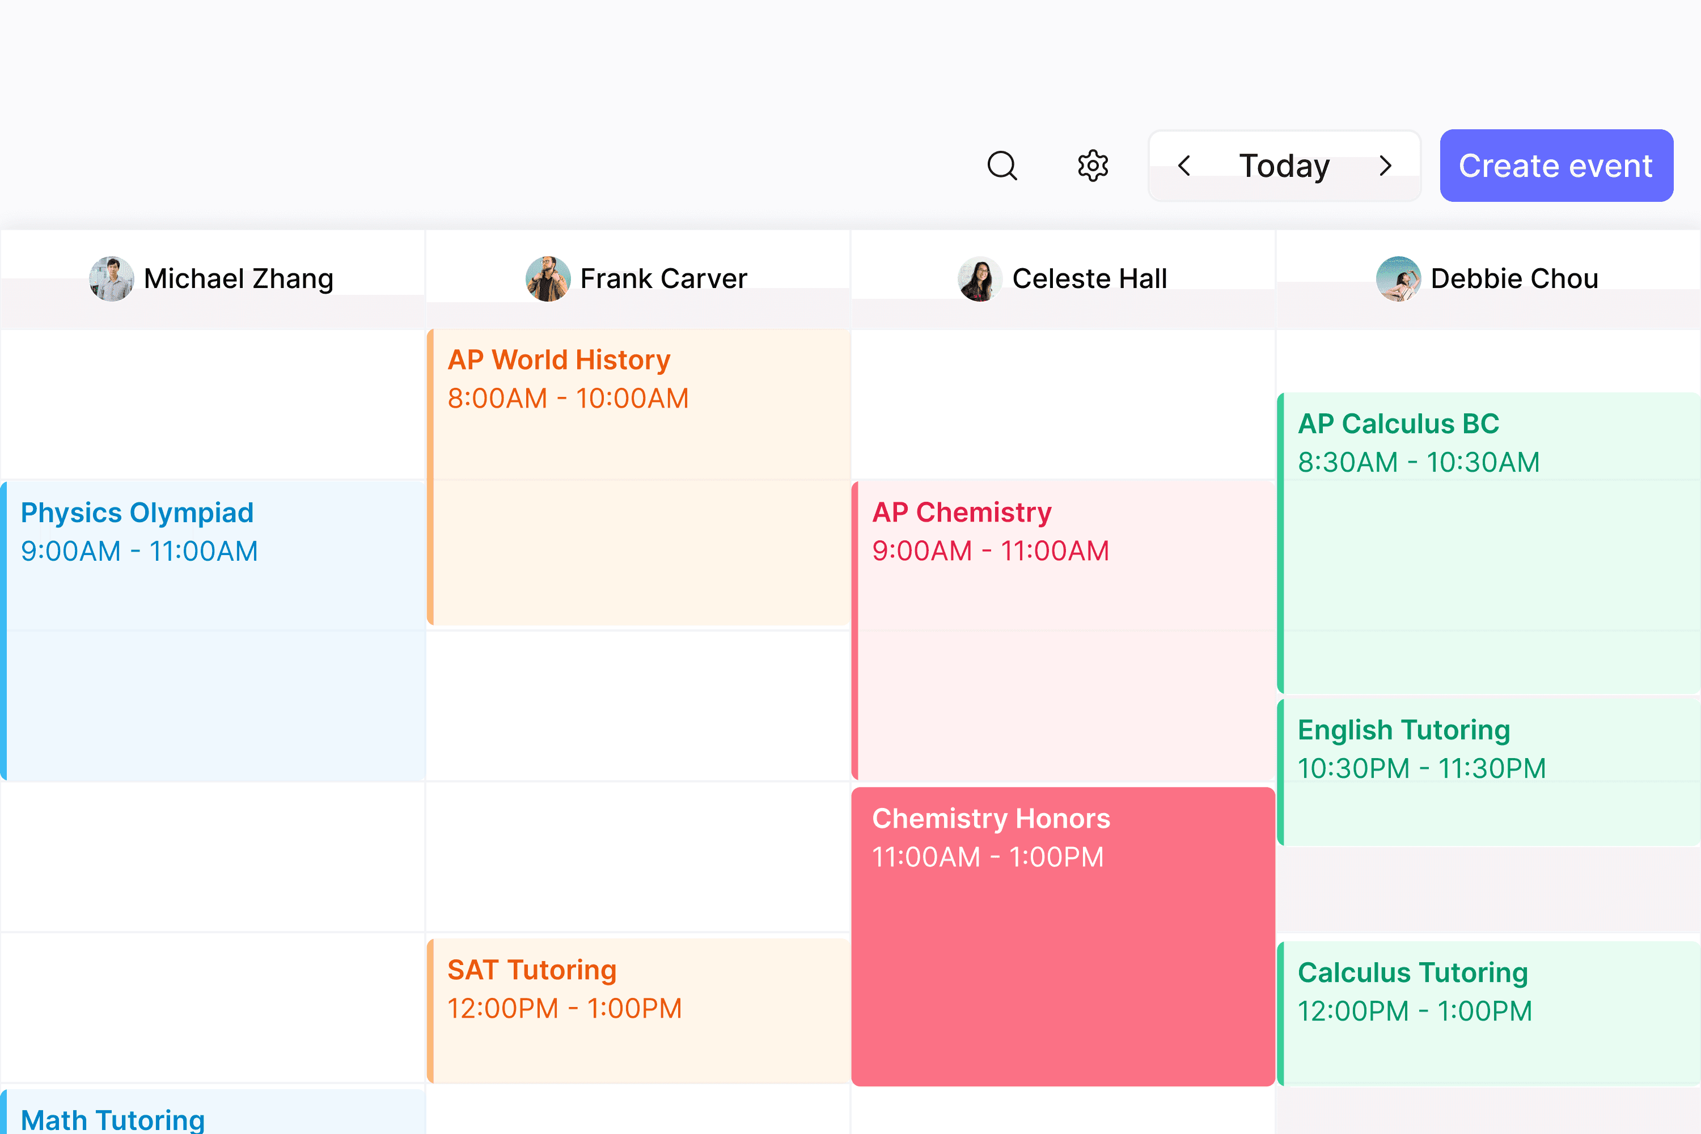Viewport: 1701px width, 1134px height.
Task: Click Michael Zhang's avatar photo
Action: point(111,278)
